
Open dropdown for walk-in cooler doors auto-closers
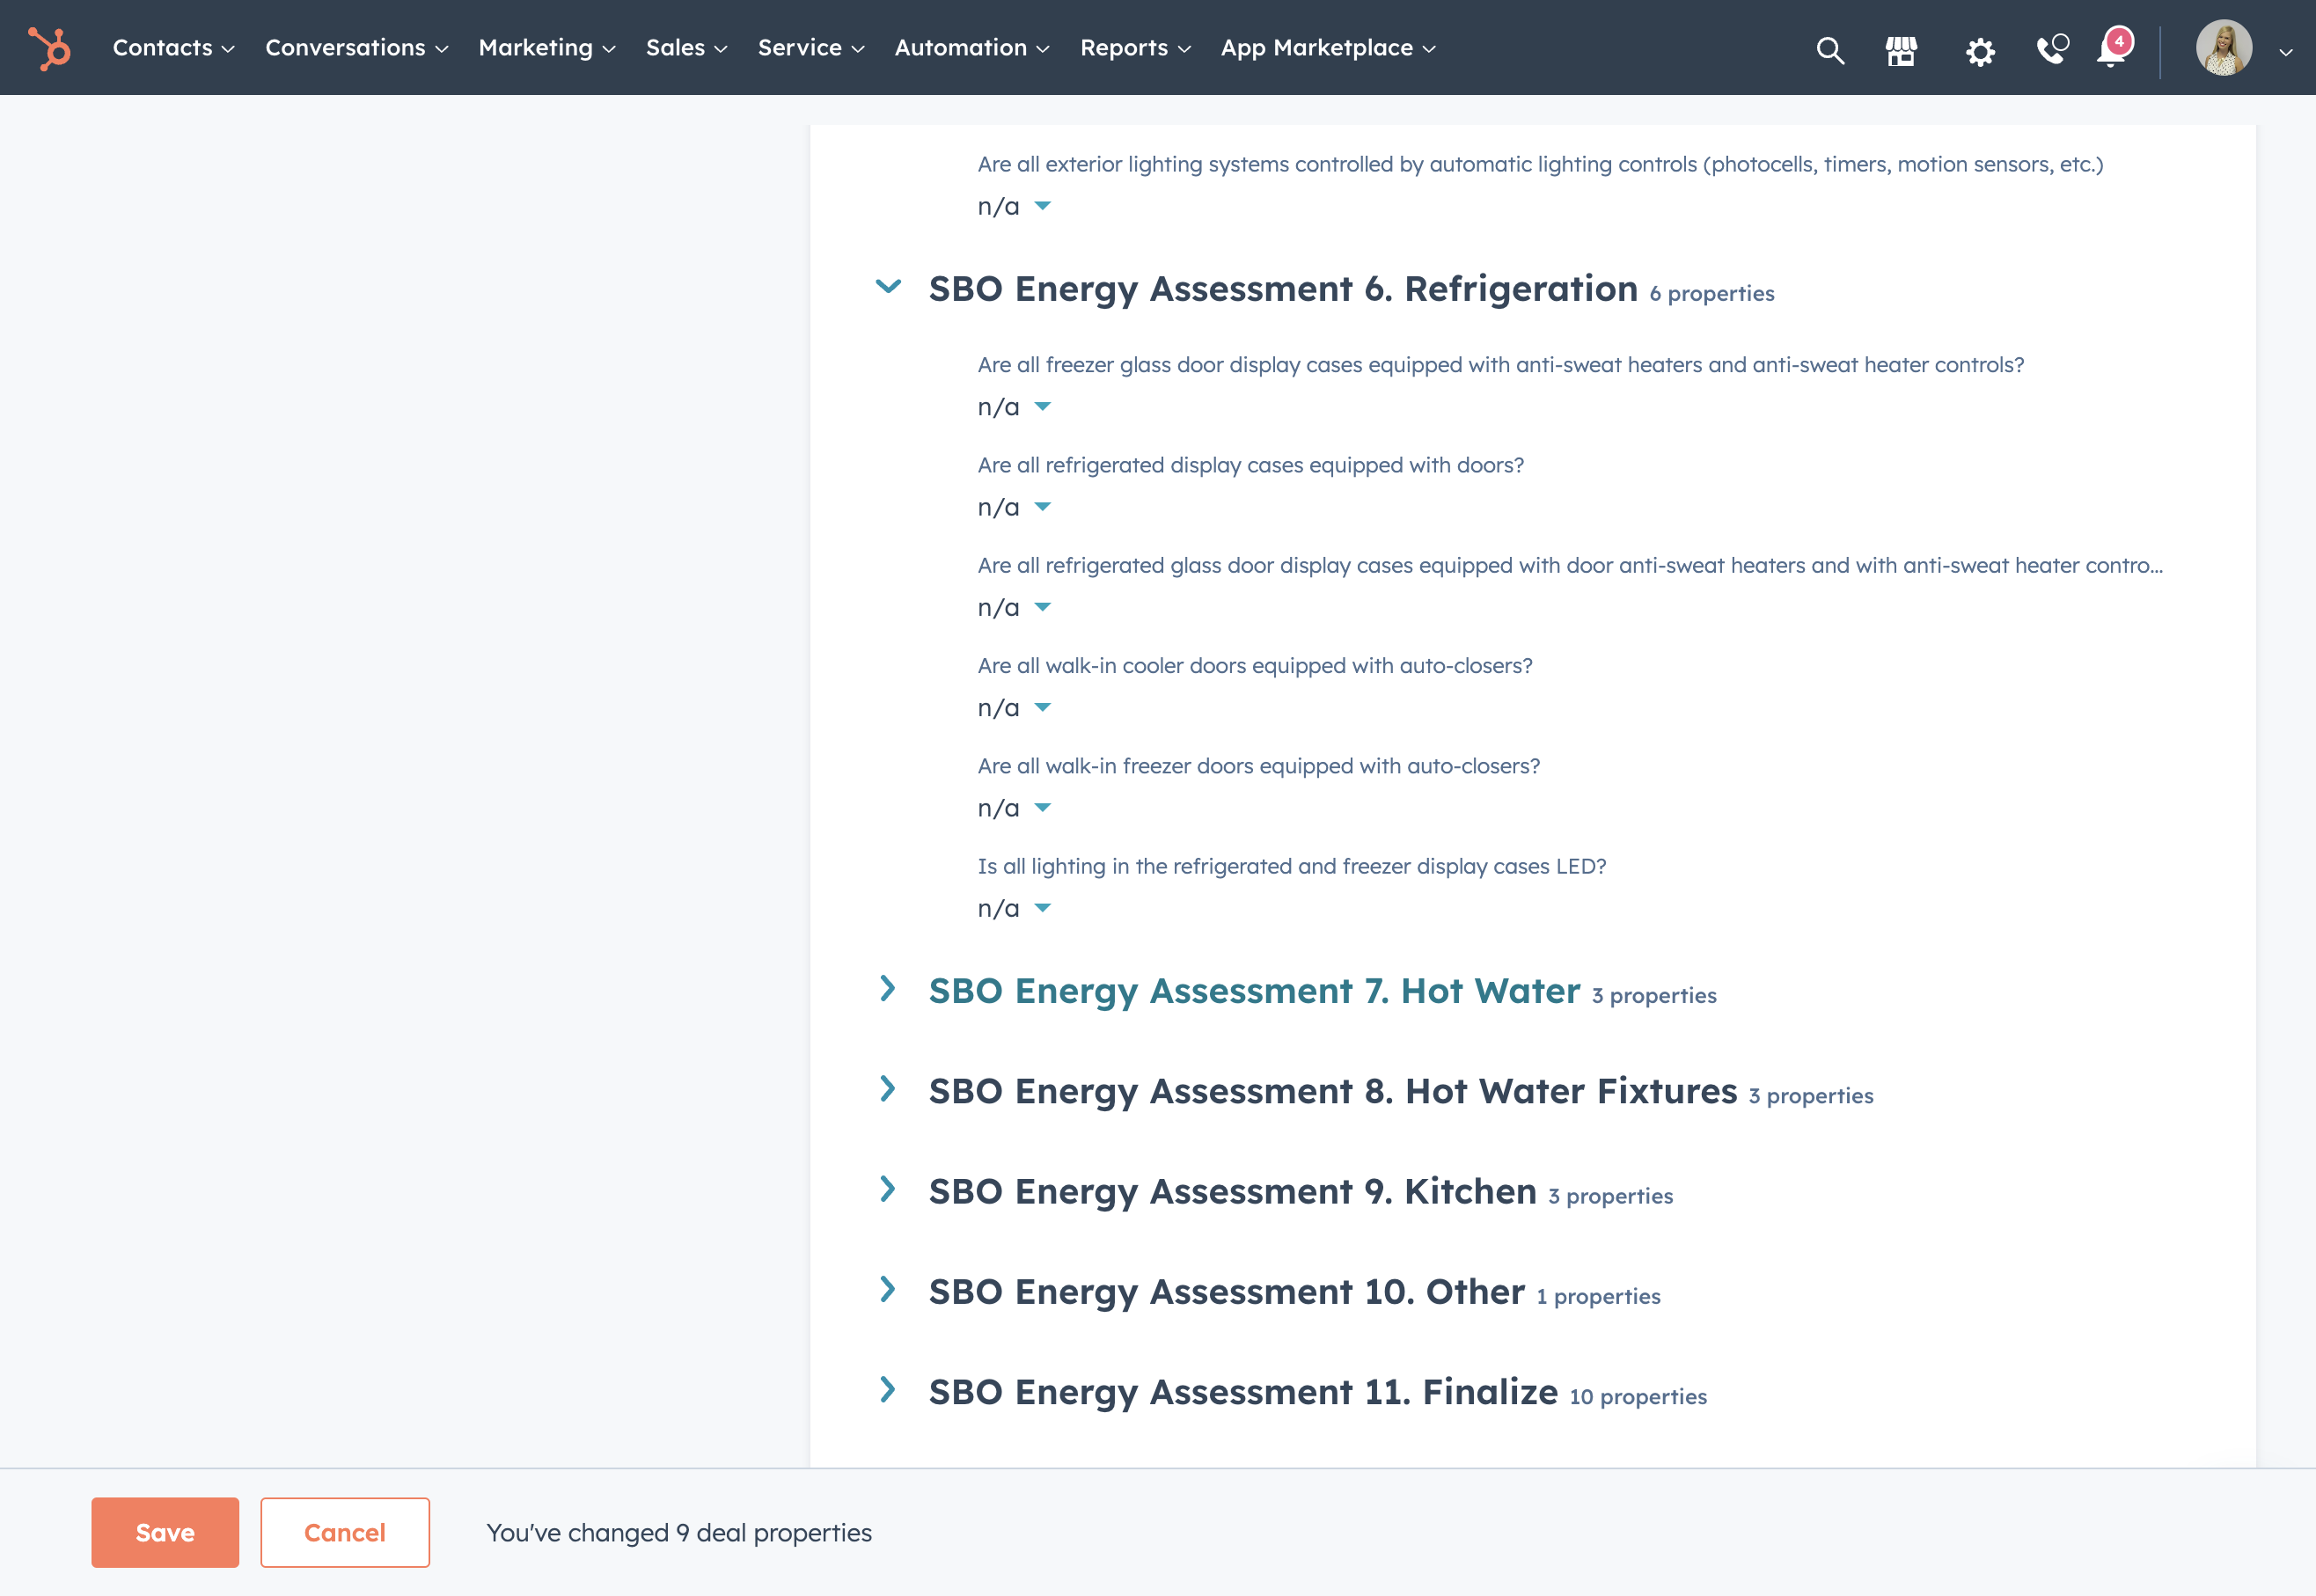tap(1014, 708)
